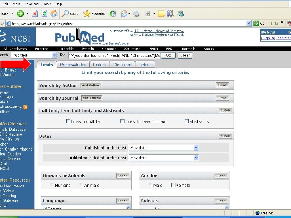Click the green Forward arrow button
Viewport: 291px width, 218px height.
(21, 14)
